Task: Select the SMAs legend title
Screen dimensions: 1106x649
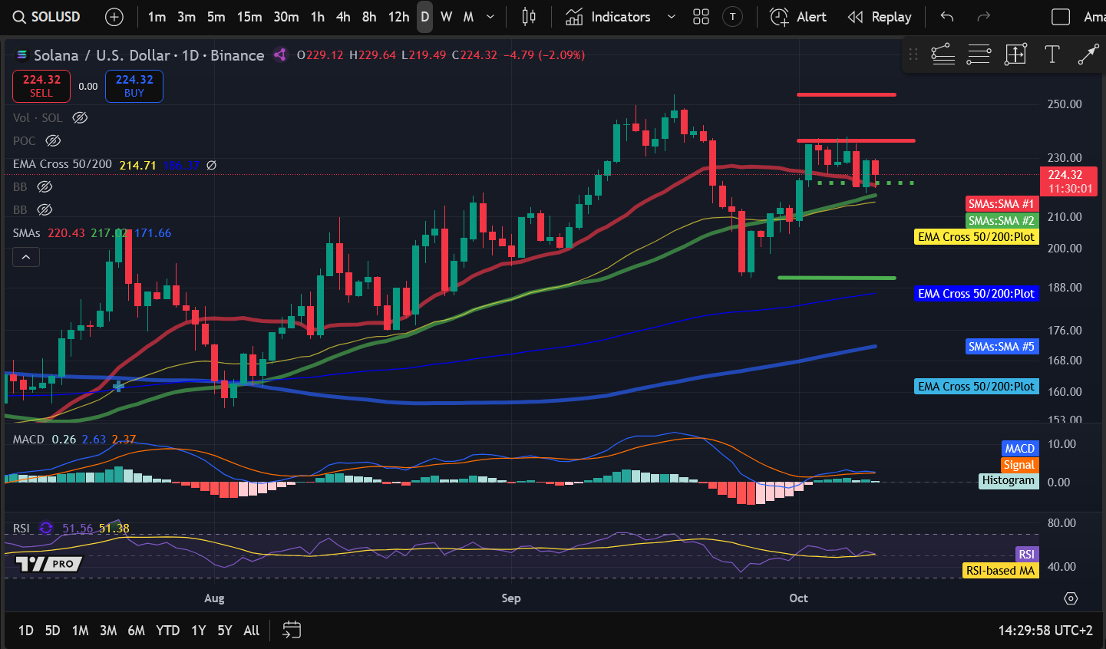Action: pyautogui.click(x=28, y=233)
